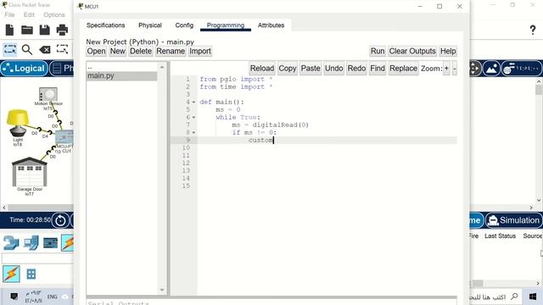543x305 pixels.
Task: Click the Print icon in Packet Tracer
Action: [62, 30]
